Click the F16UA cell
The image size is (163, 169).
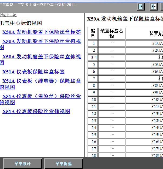click(144, 142)
